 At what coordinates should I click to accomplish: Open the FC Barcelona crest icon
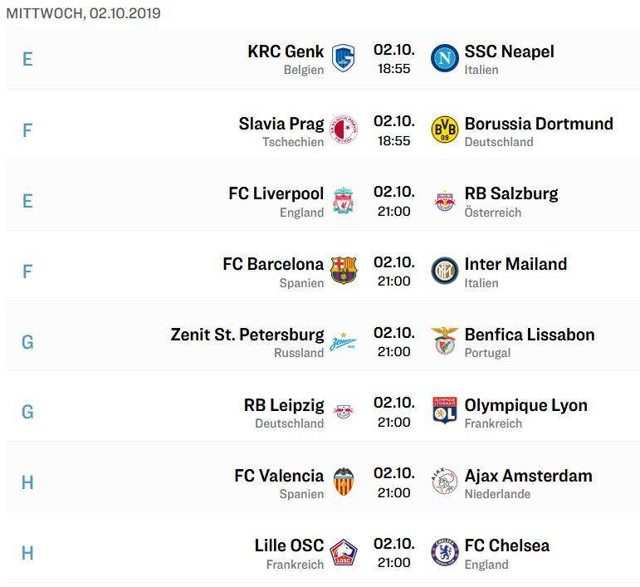coord(344,271)
